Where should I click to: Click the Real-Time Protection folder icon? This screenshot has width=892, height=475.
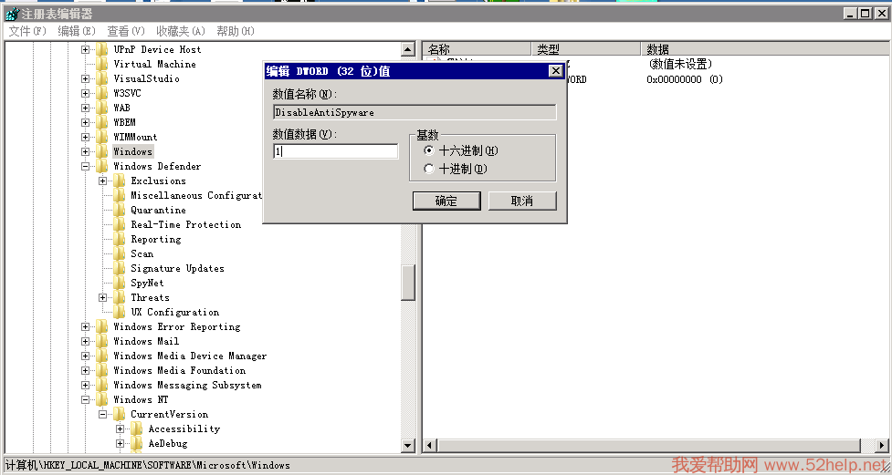[120, 225]
